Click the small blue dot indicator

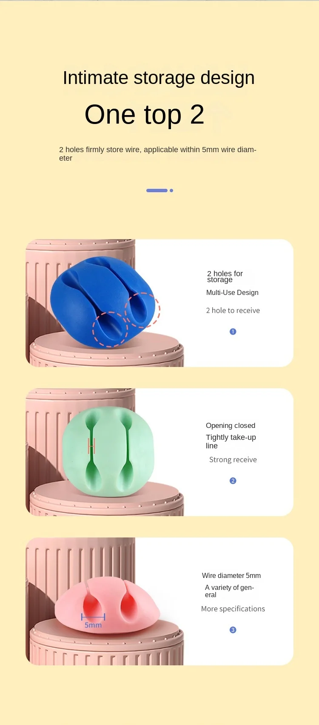coord(171,191)
